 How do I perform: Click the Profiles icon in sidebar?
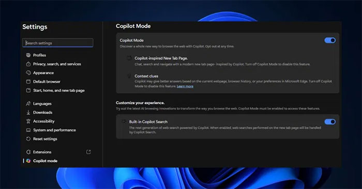[x=28, y=55]
